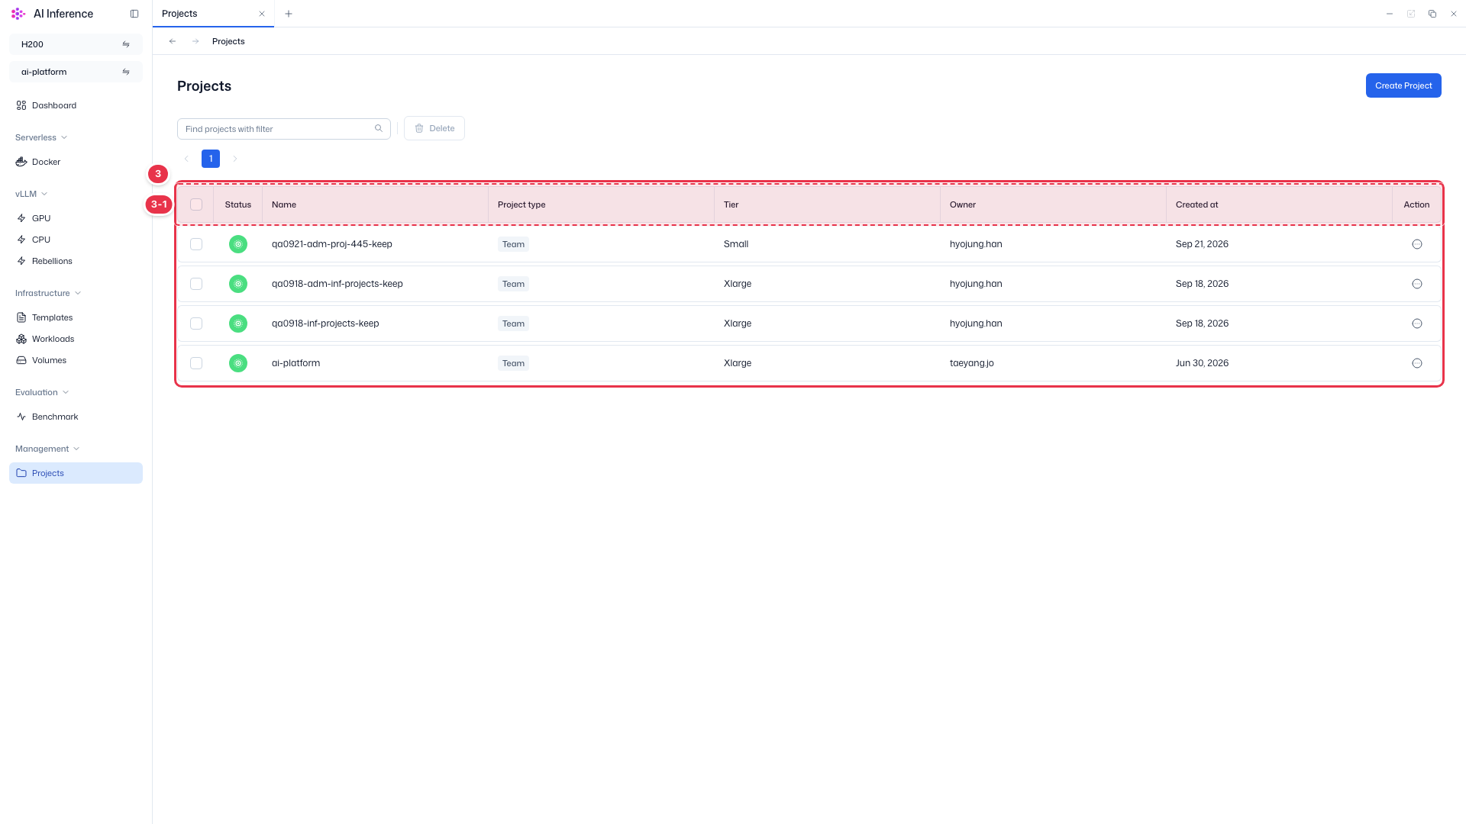Open action menu for qa0921-adm-proj-445-keep
This screenshot has width=1466, height=824.
click(x=1417, y=244)
